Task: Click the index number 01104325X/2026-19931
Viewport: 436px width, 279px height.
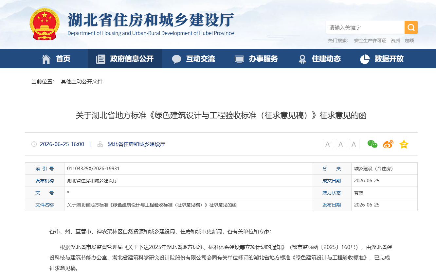Action: coord(93,169)
